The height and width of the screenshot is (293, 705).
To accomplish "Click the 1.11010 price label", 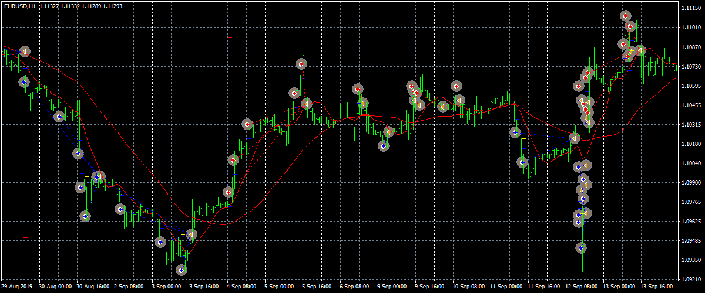I will pos(691,28).
